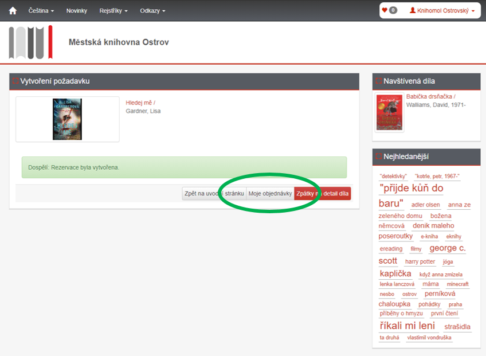Image resolution: width=486 pixels, height=356 pixels.
Task: Select the harry potter search tag
Action: 420,262
